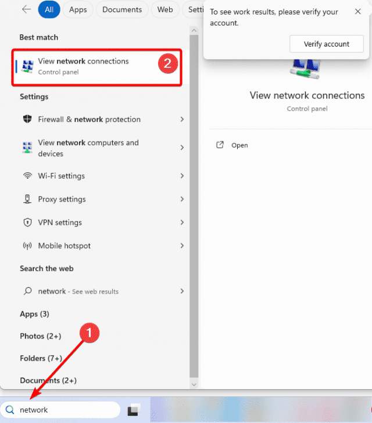The image size is (372, 423).
Task: Click the network computers and devices icon
Action: [x=27, y=147]
